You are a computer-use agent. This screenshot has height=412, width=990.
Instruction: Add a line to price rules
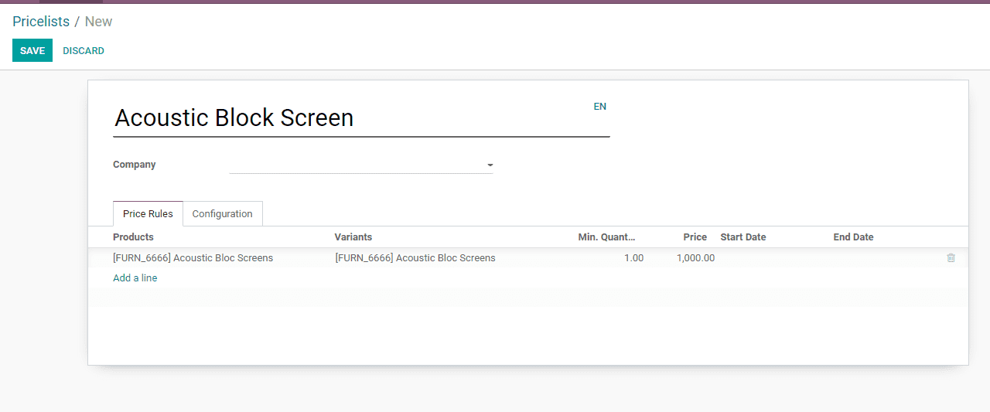pyautogui.click(x=135, y=278)
